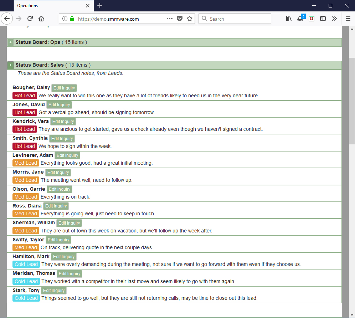Edit Inquiry for Levinerer, Adam
Screen dimensions: 355x318
coord(67,155)
